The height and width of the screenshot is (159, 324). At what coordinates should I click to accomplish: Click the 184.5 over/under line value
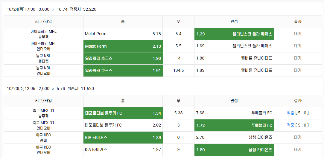(x=178, y=70)
